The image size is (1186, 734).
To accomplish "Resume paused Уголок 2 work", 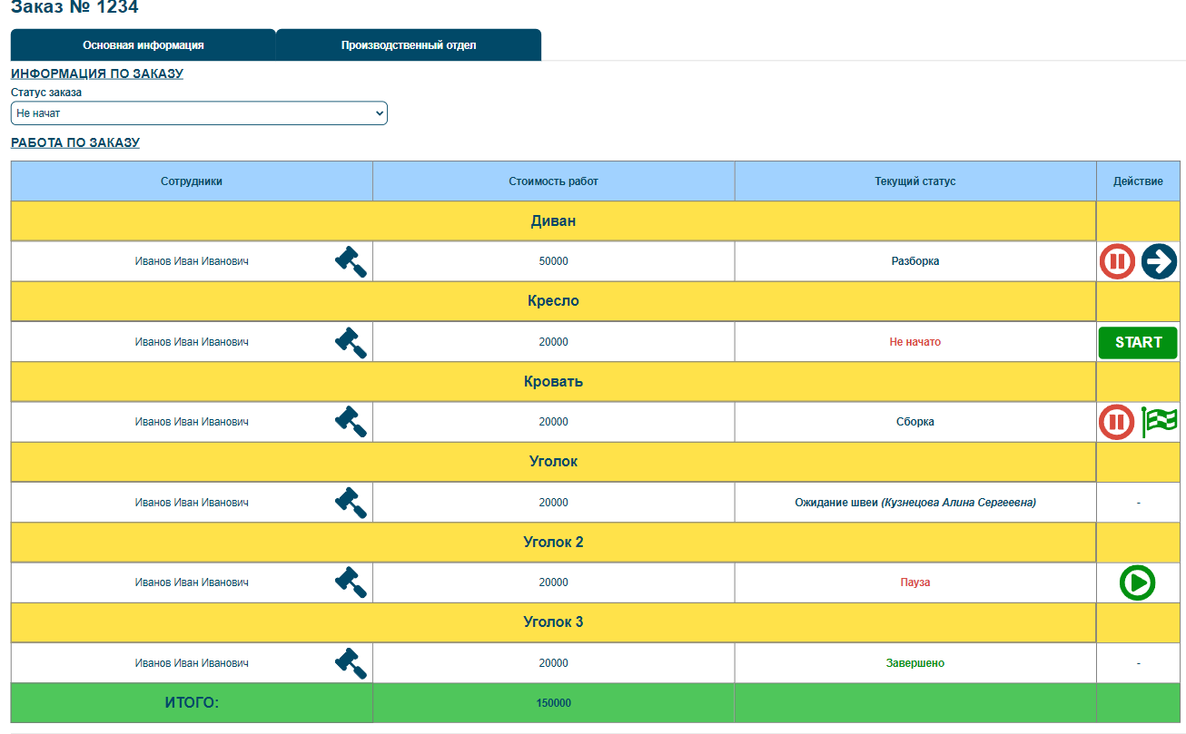I will (1138, 582).
